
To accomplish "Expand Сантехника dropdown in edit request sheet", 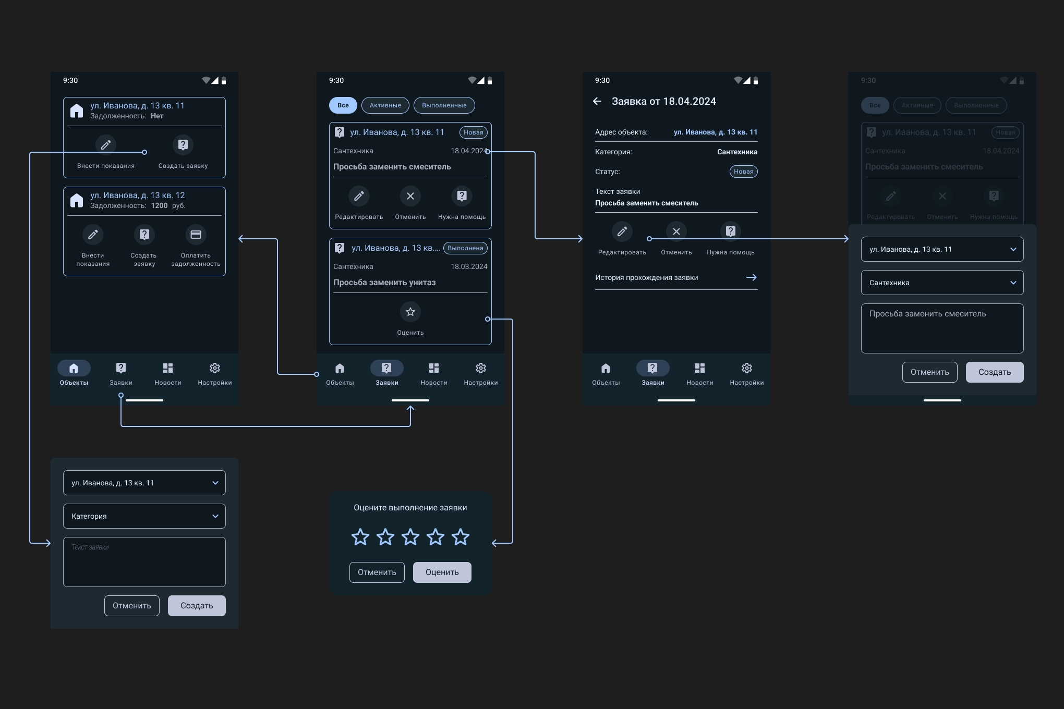I will (x=942, y=283).
